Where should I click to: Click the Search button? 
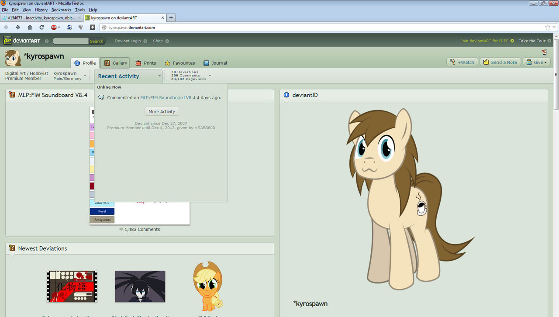click(x=97, y=41)
